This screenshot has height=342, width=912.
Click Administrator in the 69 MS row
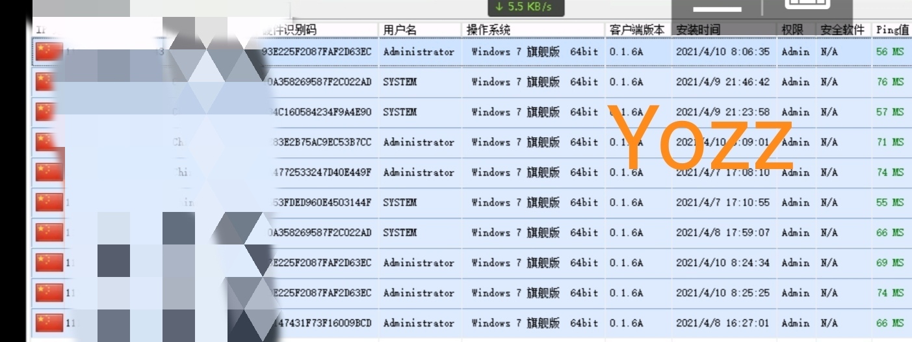(419, 263)
